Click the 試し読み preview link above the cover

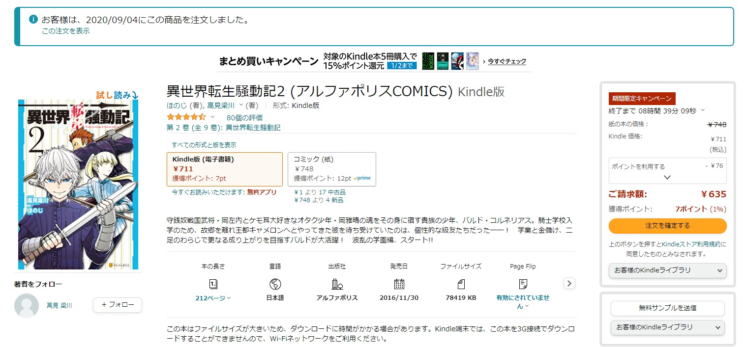117,95
